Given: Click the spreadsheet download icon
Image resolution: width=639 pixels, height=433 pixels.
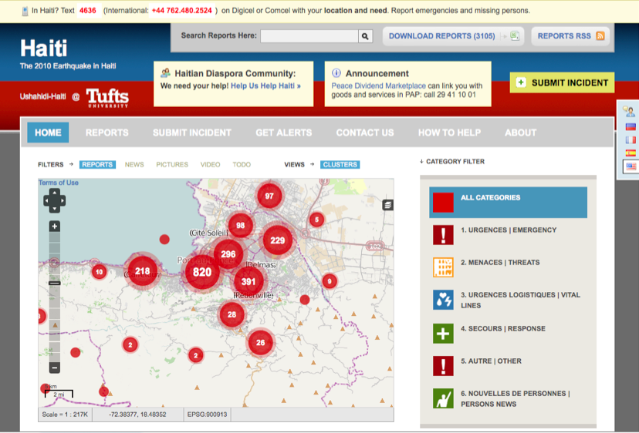Looking at the screenshot, I should tap(515, 36).
